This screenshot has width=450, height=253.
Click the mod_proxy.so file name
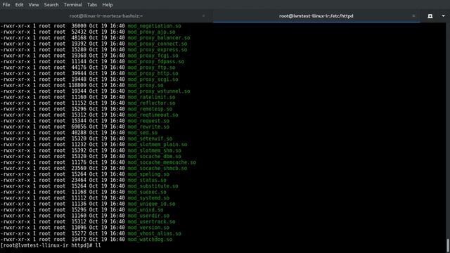pos(146,85)
